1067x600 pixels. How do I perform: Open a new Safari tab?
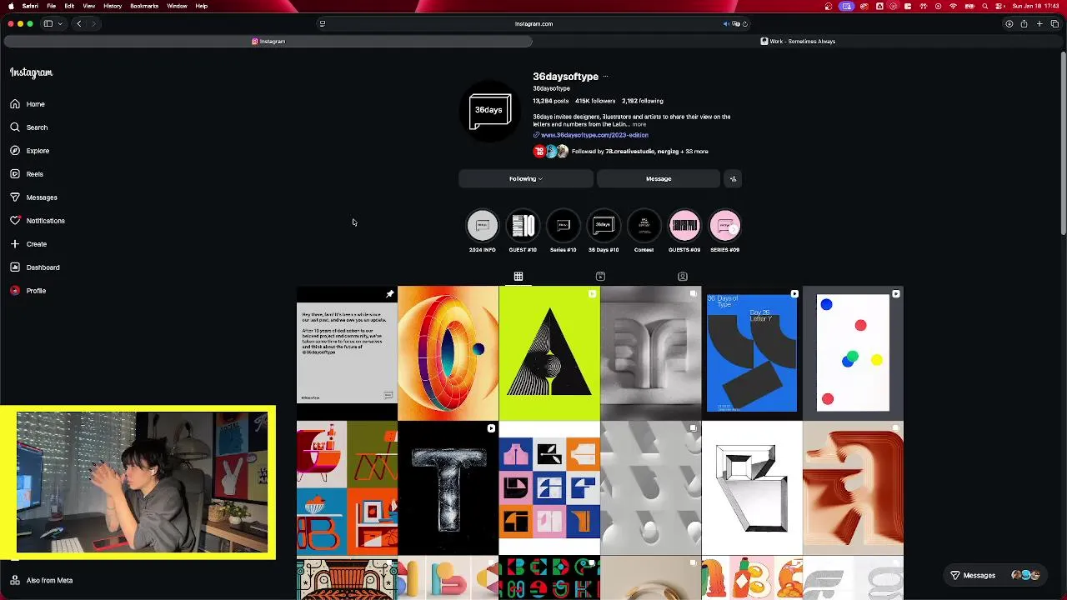[1039, 23]
